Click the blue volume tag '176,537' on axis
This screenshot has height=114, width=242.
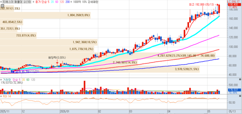(x=234, y=90)
